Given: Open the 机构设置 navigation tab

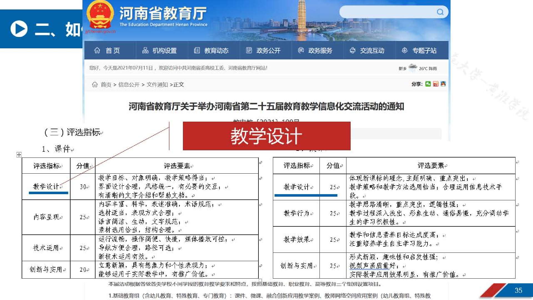Looking at the screenshot, I should click(162, 50).
